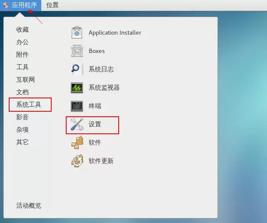Click the 终端 label text
Screen dimensions: 267x223
(x=95, y=106)
